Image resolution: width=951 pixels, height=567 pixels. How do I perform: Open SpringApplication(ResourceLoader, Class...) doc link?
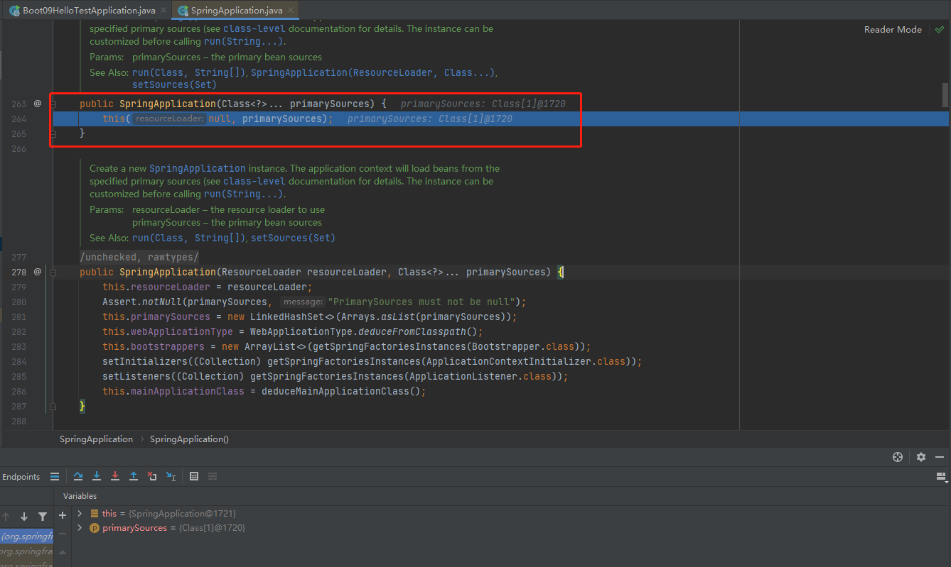[x=373, y=72]
